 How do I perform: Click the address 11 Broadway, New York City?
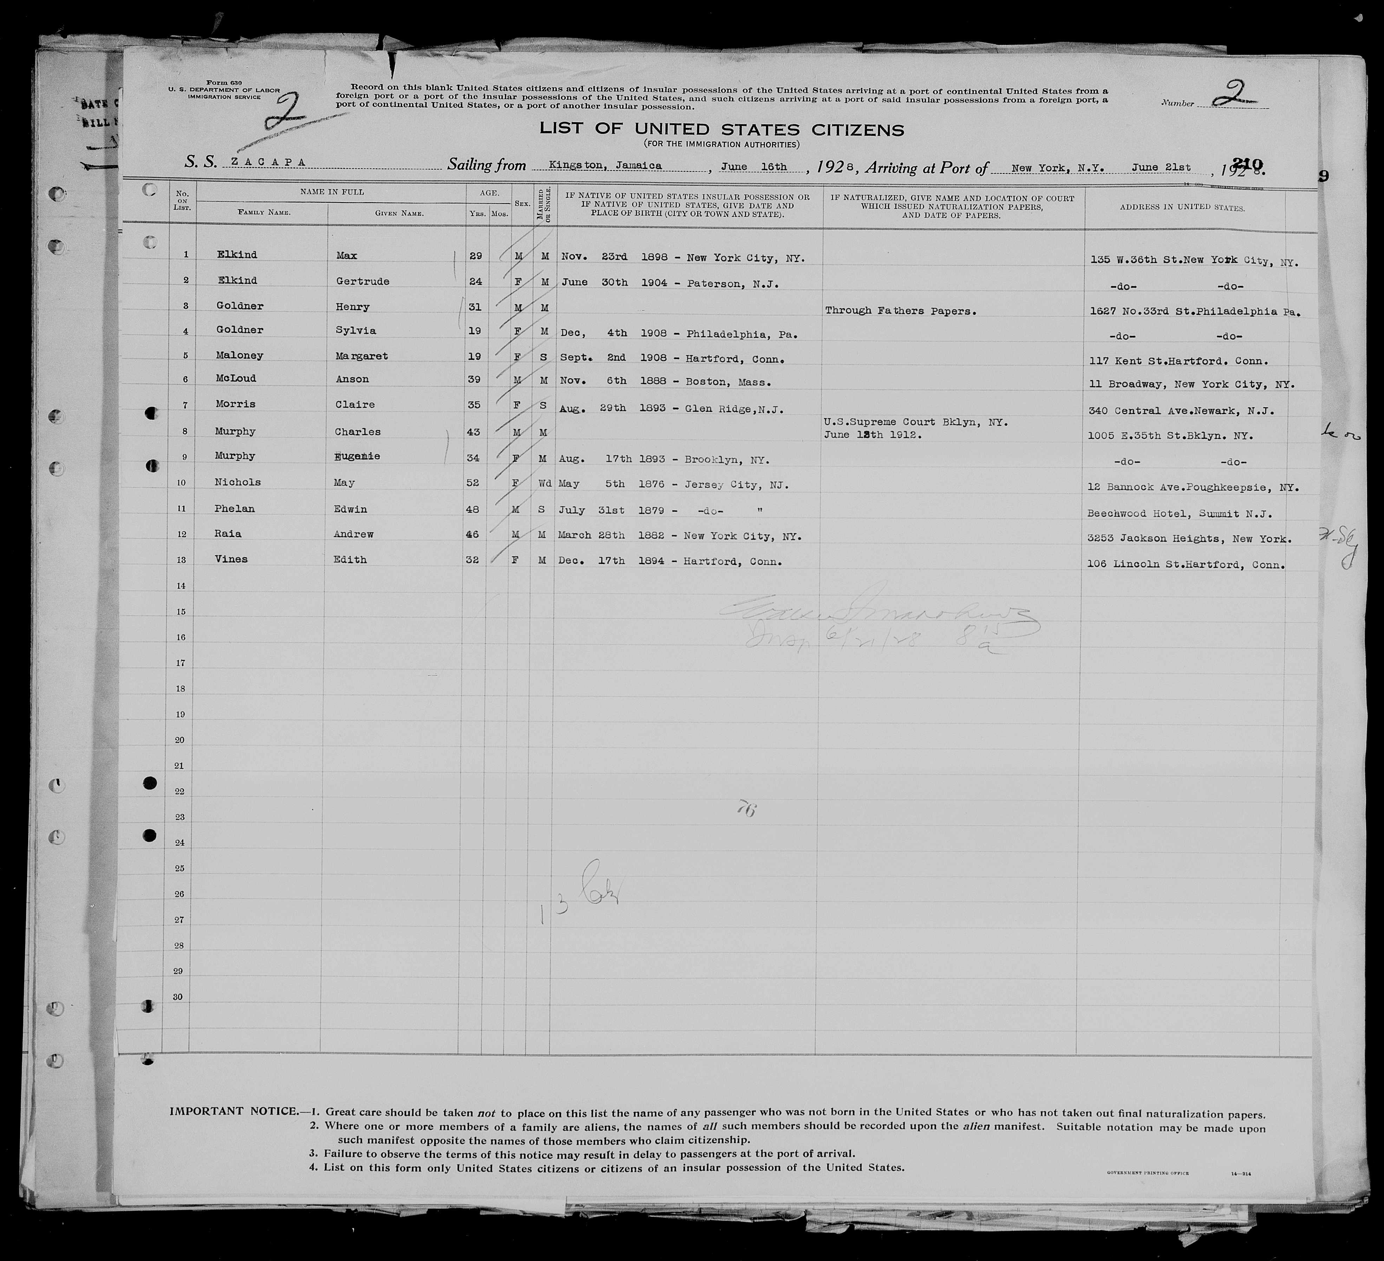tap(1192, 385)
